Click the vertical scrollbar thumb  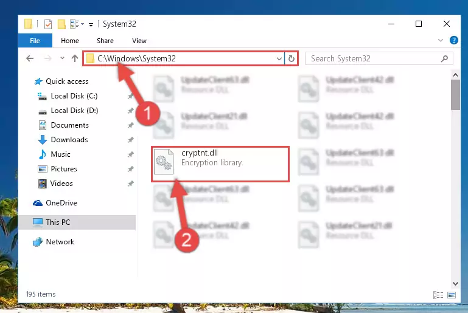(455, 95)
